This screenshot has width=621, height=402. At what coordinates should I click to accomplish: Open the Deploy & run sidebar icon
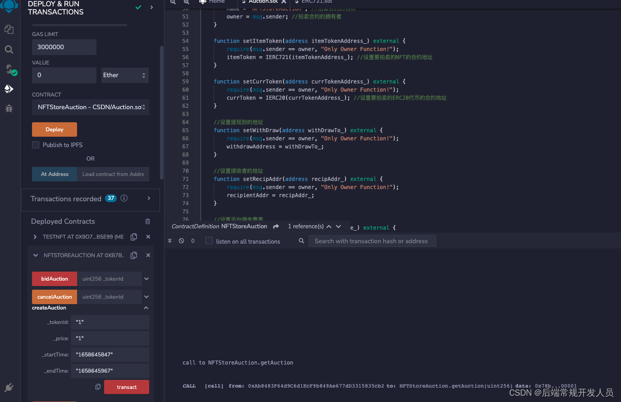[x=9, y=89]
